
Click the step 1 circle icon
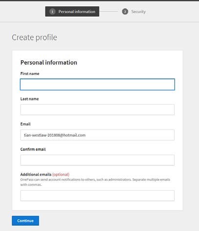52,12
